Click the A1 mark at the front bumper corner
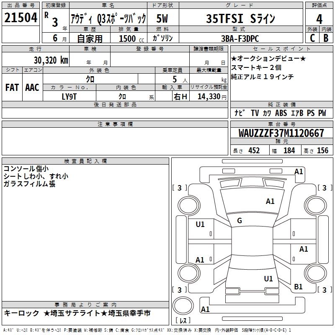This screenshot has height=335, width=335. (299, 171)
